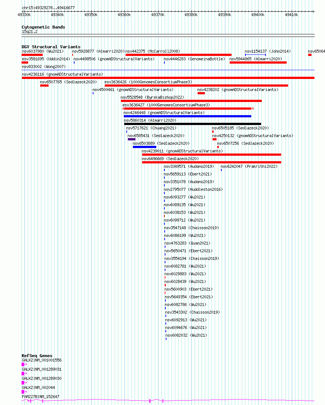Click the nsv3543302 (Chaisson2019) label
The height and width of the screenshot is (405, 325).
tap(192, 312)
